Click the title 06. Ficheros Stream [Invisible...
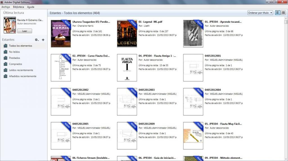Image resolution: width=288 pixels, height=161 pixels. 91,158
